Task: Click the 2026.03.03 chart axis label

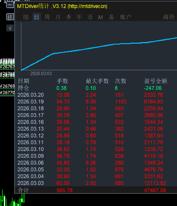Action: point(41,73)
